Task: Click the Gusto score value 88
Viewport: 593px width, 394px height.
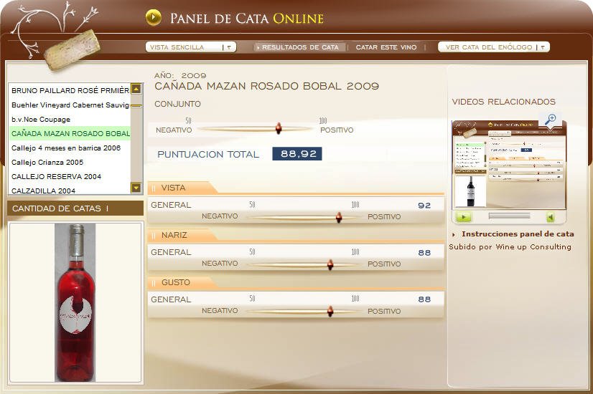Action: tap(424, 299)
